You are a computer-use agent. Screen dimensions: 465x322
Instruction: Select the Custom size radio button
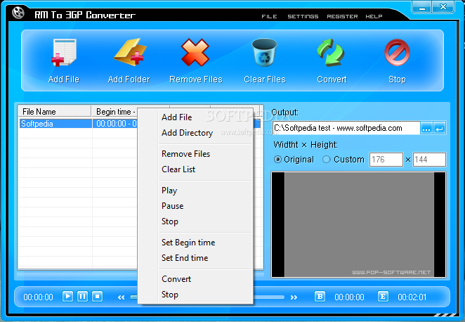click(326, 160)
